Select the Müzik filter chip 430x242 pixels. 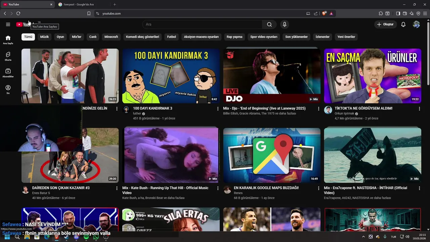pyautogui.click(x=44, y=37)
